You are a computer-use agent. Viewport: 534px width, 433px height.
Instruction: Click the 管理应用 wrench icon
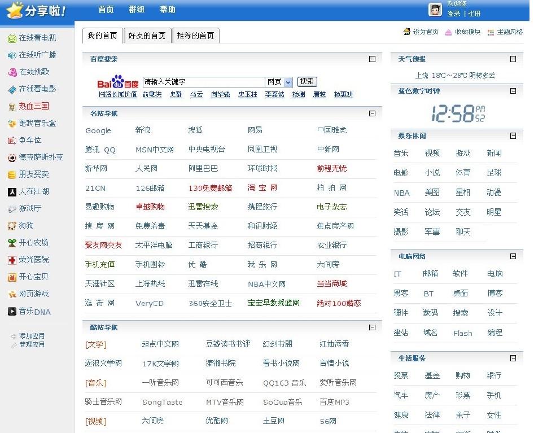click(14, 345)
